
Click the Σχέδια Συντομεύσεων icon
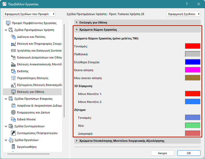click(11, 126)
